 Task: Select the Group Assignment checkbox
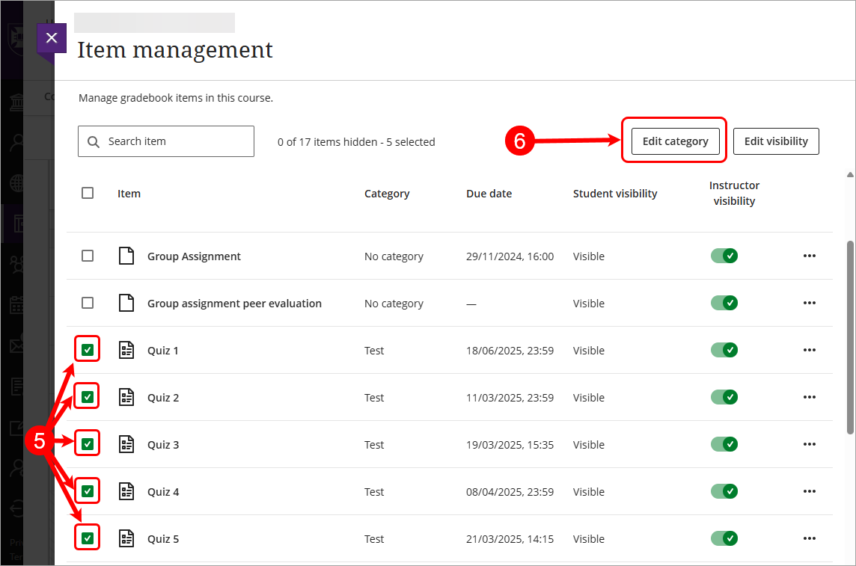[x=88, y=256]
